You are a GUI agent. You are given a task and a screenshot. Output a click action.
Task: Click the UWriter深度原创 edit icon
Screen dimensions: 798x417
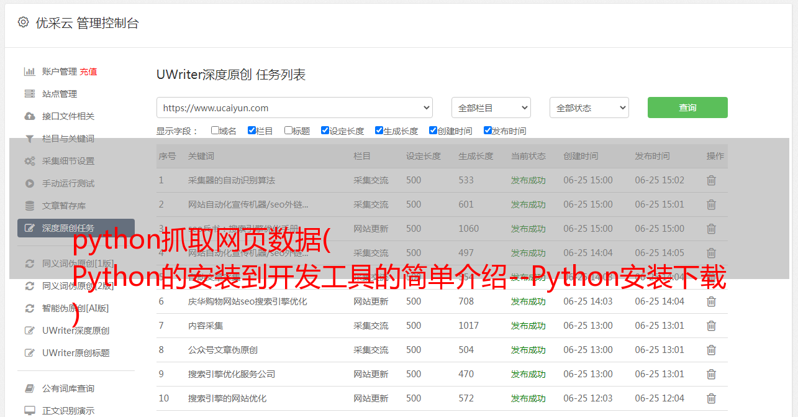[x=29, y=331]
